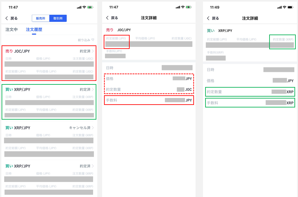
Task: Select 売り JOC/JPY header in detail screen
Action: [118, 30]
